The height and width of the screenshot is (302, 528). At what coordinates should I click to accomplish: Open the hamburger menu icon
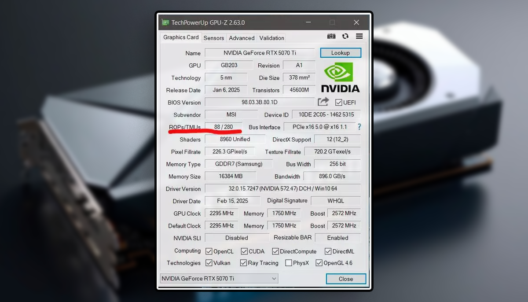point(359,36)
